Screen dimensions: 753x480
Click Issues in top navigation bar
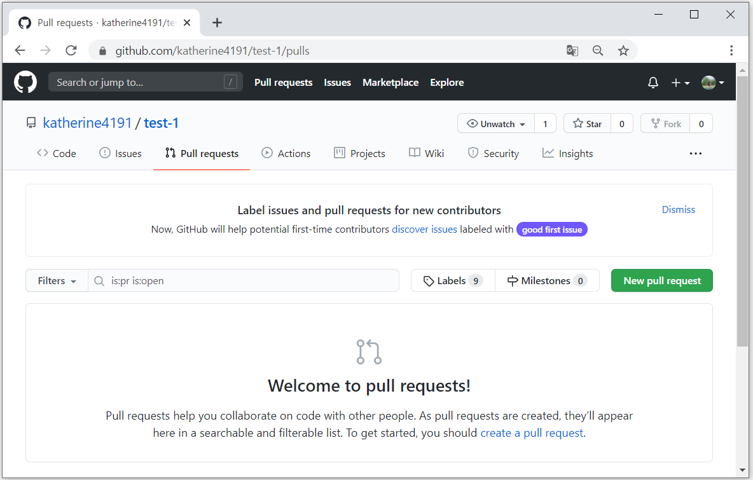pos(337,83)
